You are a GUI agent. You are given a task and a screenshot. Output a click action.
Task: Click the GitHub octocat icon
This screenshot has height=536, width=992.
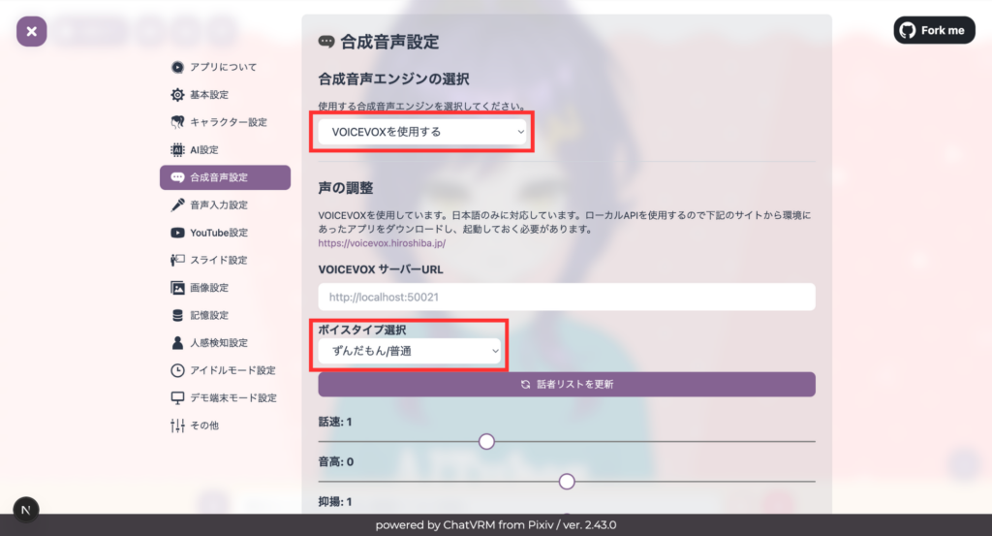[908, 30]
